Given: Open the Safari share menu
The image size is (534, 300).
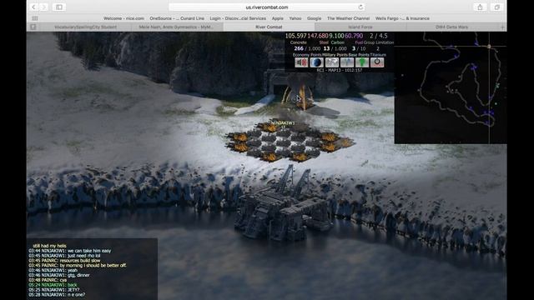Looking at the screenshot, I should click(x=480, y=7).
